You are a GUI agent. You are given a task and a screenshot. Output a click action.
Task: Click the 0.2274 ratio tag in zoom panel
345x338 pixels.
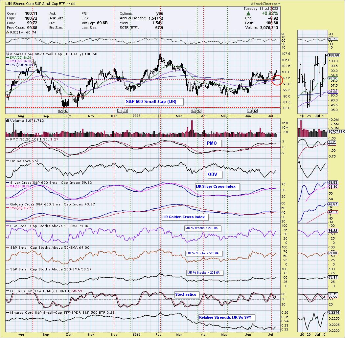click(333, 313)
